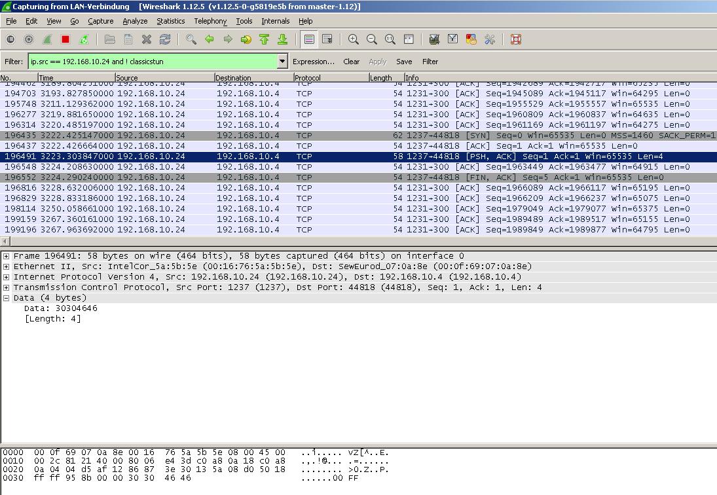The image size is (717, 495).
Task: Open the Edit menu
Action: point(31,21)
